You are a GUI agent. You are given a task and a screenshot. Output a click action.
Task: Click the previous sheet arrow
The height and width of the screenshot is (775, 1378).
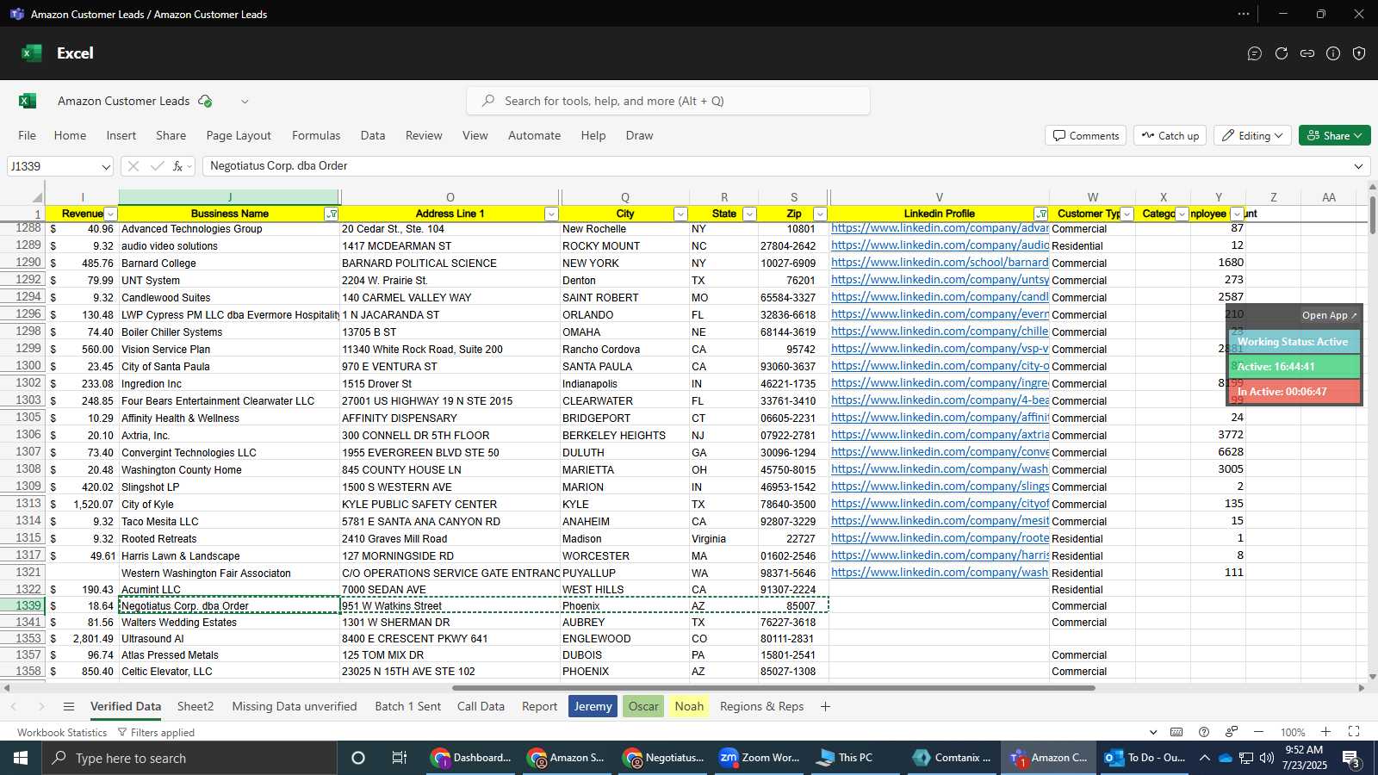point(14,706)
